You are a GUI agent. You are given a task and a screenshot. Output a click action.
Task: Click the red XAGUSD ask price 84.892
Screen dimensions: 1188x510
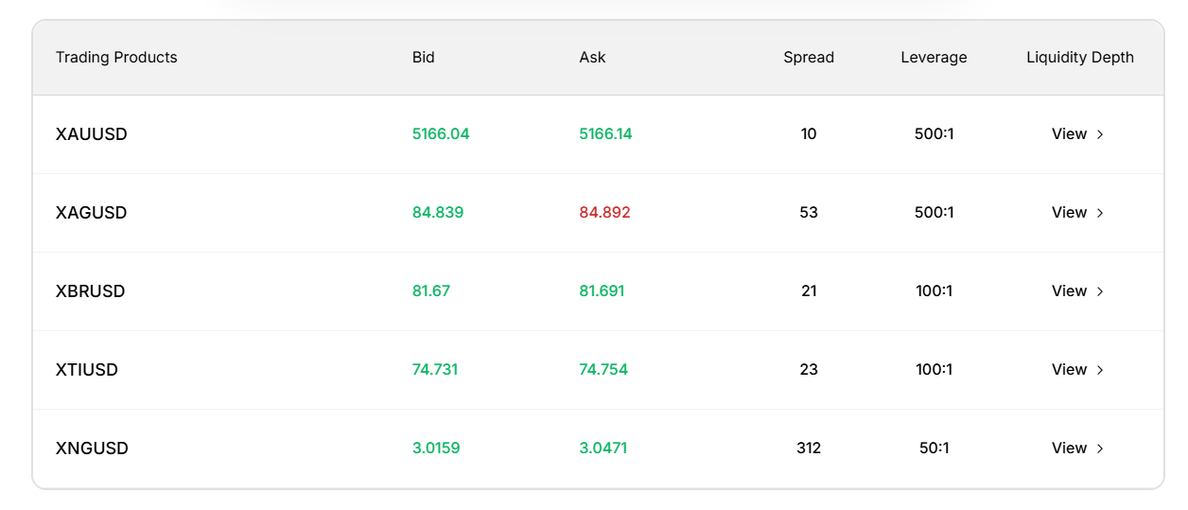[x=604, y=213]
